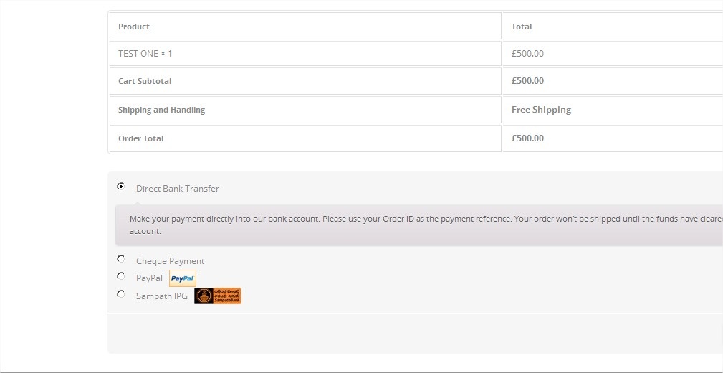
Task: Pick the Sampath IPG radio button
Action: [x=121, y=293]
